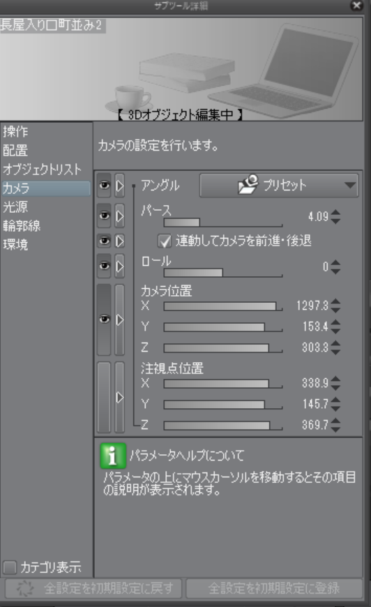Select the カメラ category
This screenshot has height=607, width=371.
click(45, 188)
